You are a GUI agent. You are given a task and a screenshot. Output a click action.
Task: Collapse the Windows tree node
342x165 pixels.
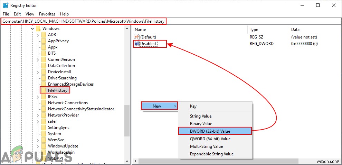[32, 29]
